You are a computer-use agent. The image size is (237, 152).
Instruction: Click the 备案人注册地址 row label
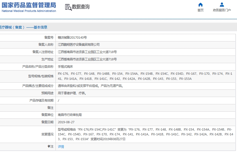(x=43, y=52)
